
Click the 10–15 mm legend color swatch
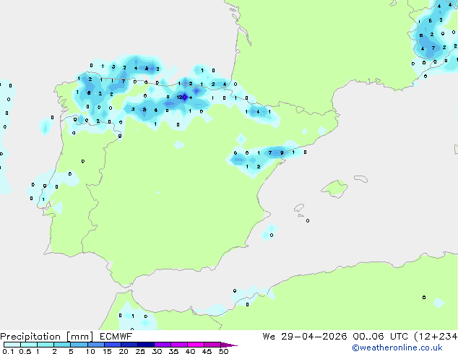click(x=95, y=345)
